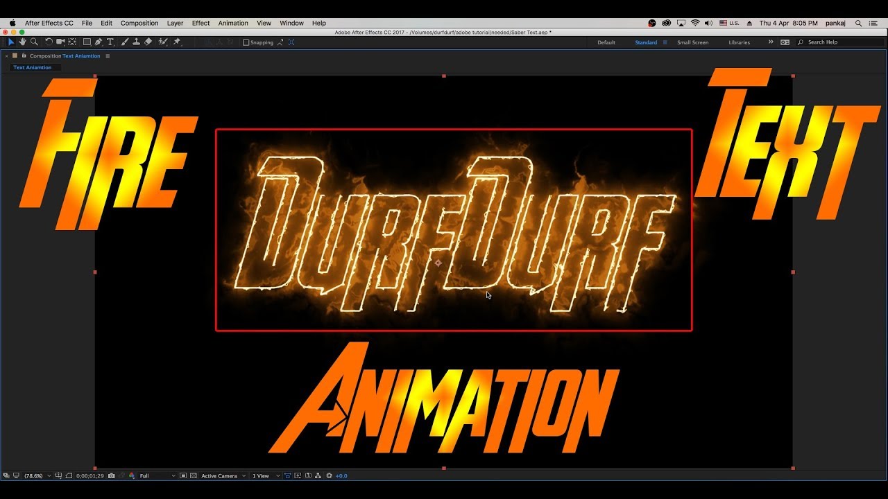Switch to Libraries workspace

[x=739, y=42]
